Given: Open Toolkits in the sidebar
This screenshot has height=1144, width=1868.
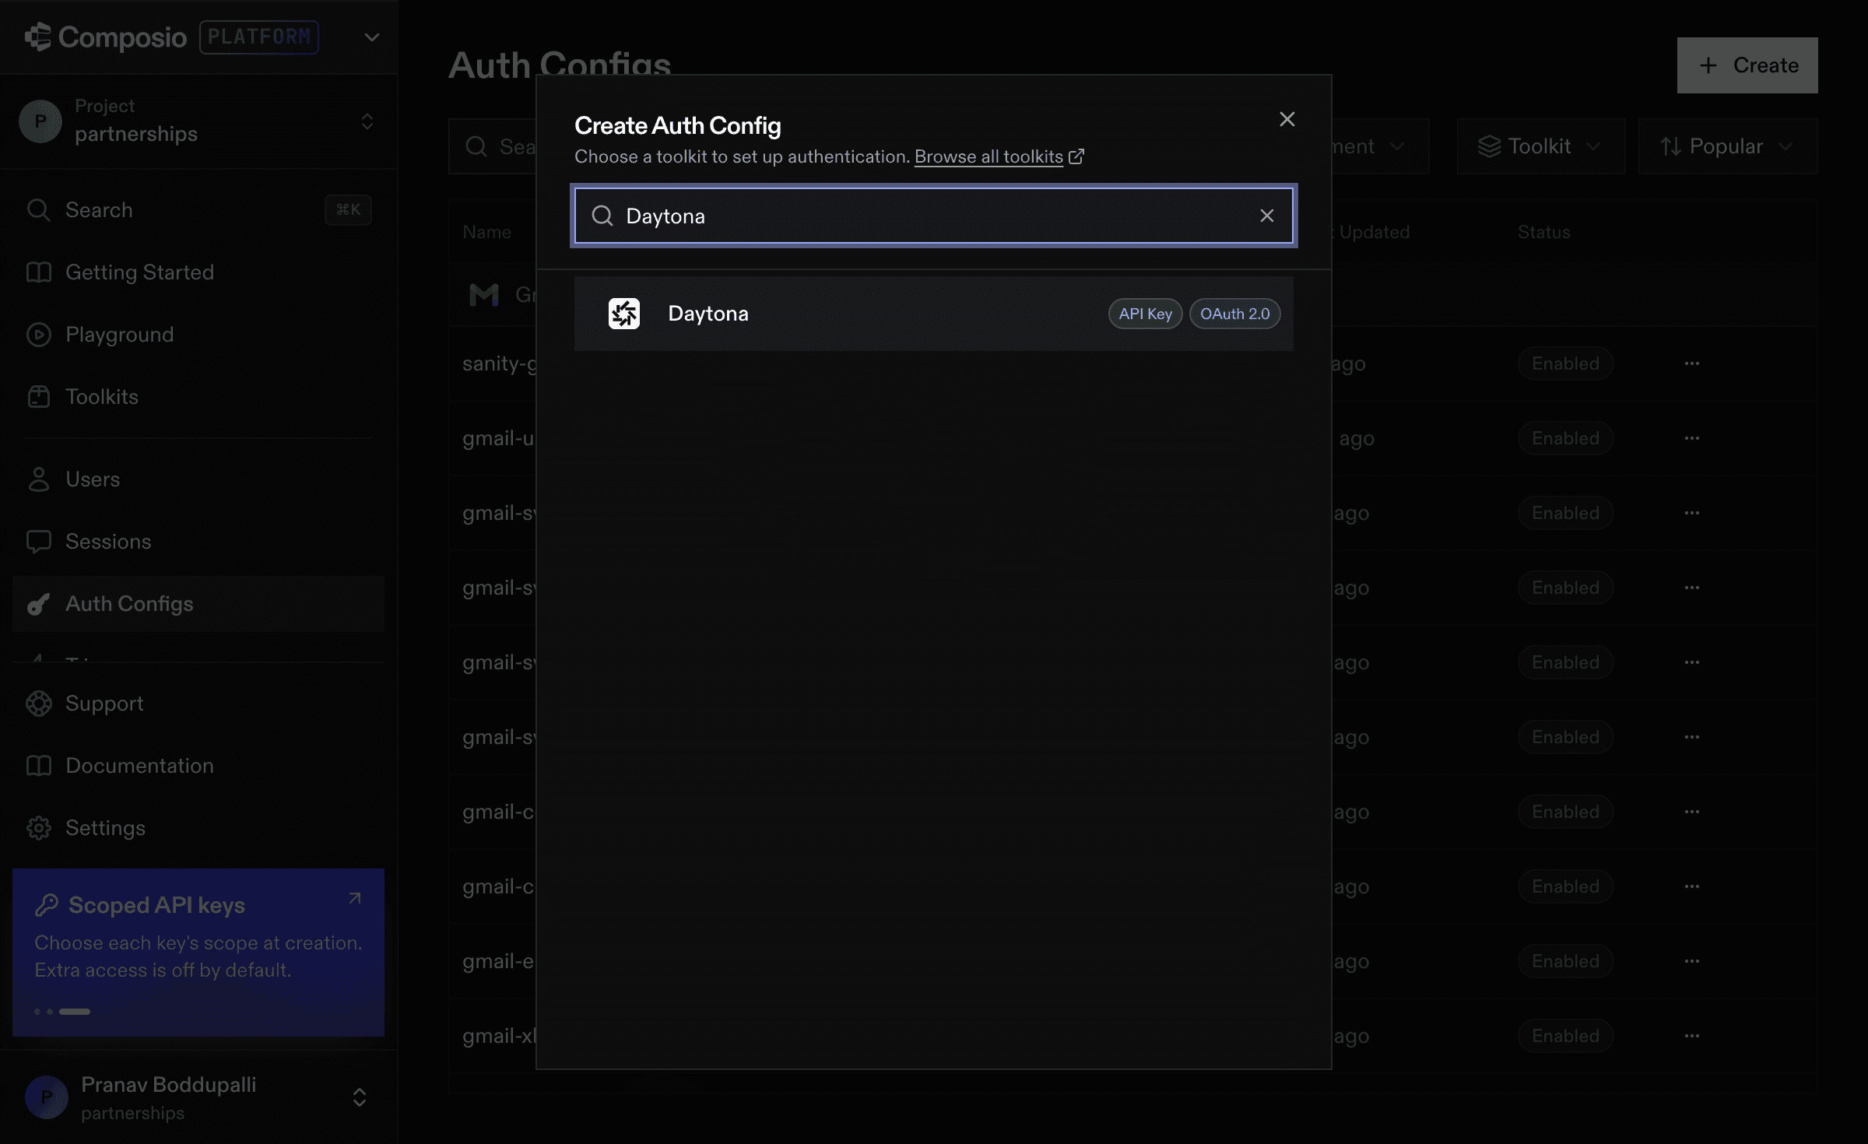Looking at the screenshot, I should [198, 397].
